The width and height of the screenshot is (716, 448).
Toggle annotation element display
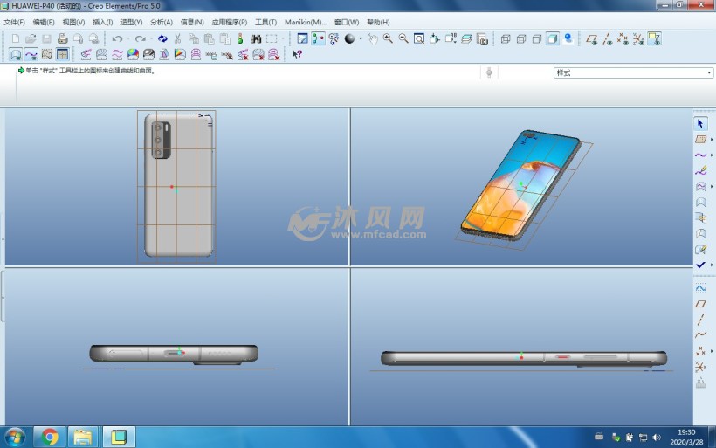(x=654, y=38)
